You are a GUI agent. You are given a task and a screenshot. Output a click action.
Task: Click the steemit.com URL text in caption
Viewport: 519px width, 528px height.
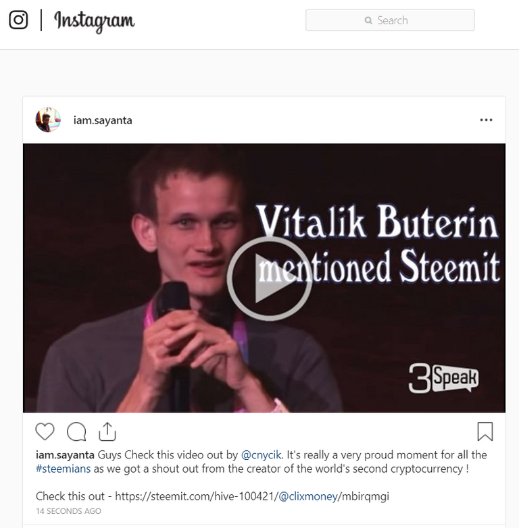252,496
